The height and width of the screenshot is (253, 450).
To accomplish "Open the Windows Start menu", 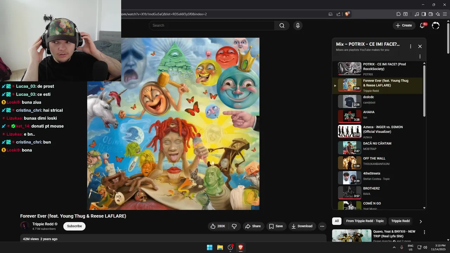I will (x=210, y=247).
